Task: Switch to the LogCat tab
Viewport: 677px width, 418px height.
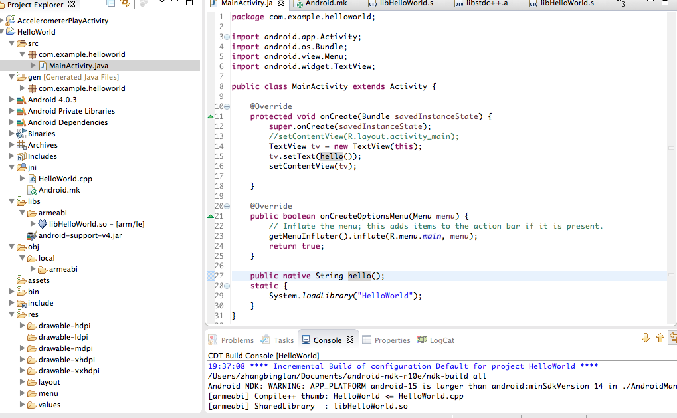Action: pos(436,340)
